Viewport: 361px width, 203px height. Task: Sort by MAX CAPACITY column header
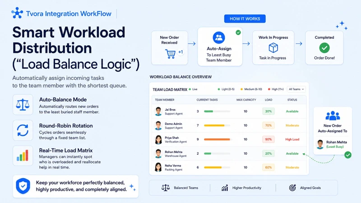click(246, 100)
